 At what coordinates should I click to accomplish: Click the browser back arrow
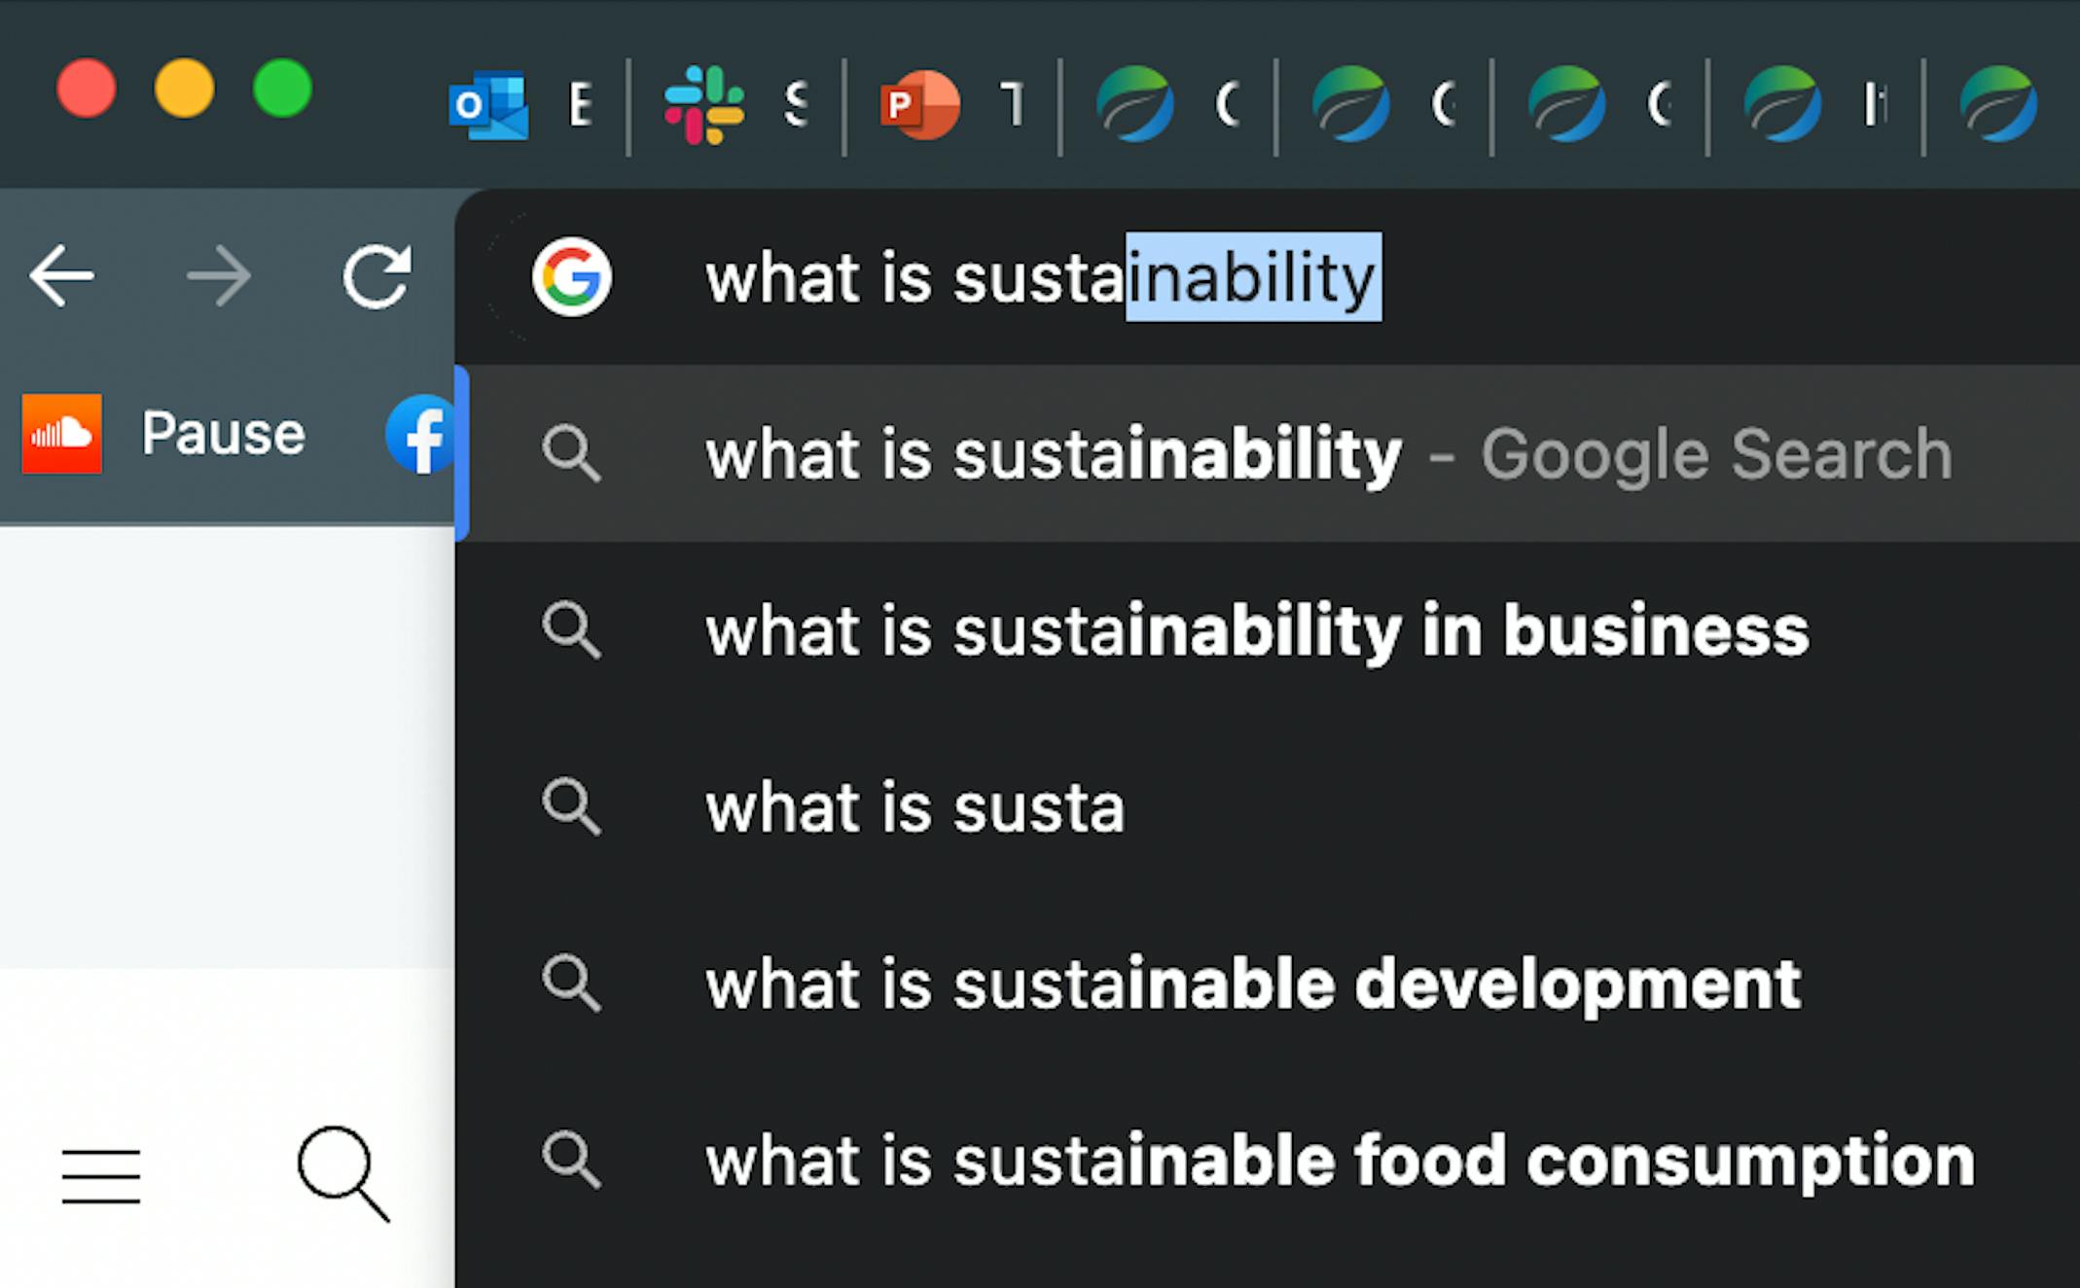pos(62,276)
